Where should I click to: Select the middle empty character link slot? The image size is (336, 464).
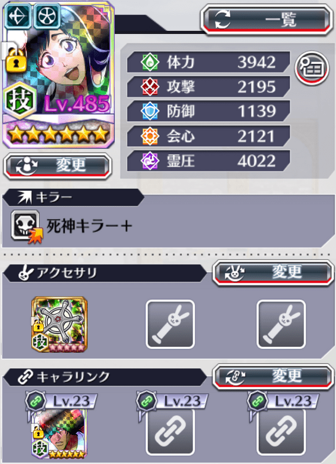[x=170, y=432]
